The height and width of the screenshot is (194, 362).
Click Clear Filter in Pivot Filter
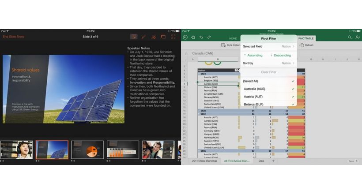(x=268, y=72)
